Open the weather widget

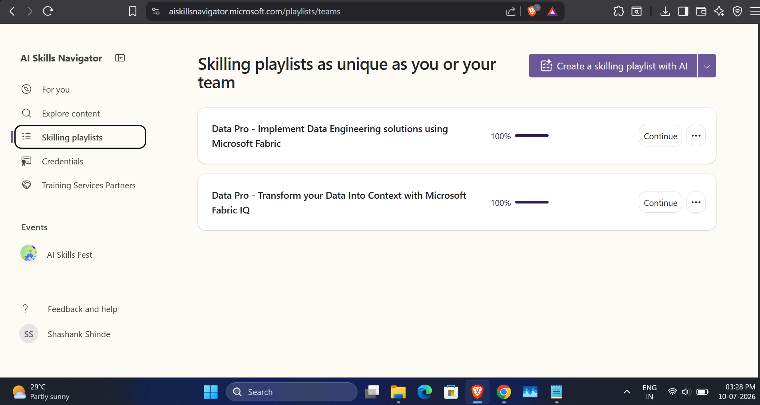41,392
